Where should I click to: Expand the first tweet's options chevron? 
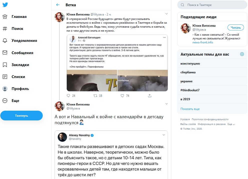pos(166,14)
